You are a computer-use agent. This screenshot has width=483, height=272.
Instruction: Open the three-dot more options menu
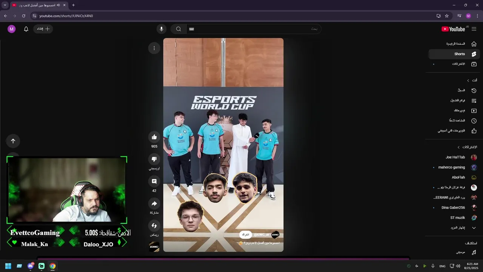(x=154, y=48)
